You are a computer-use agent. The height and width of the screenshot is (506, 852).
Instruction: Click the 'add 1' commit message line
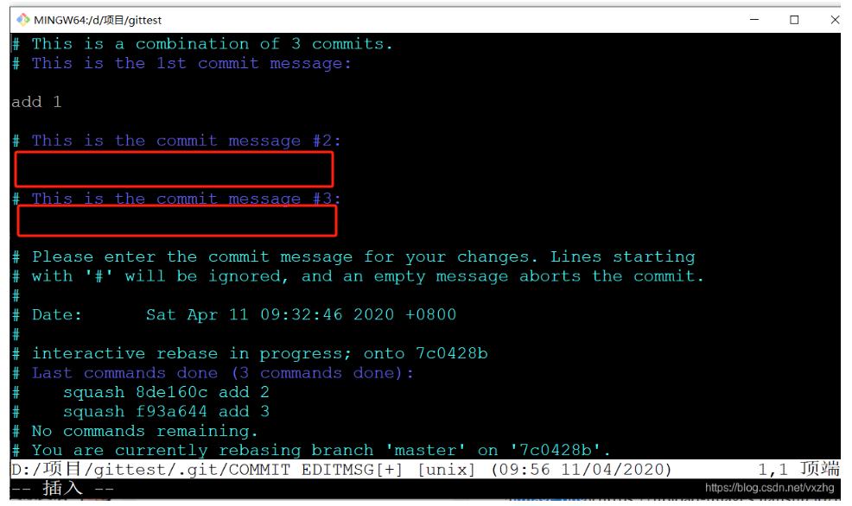[36, 102]
